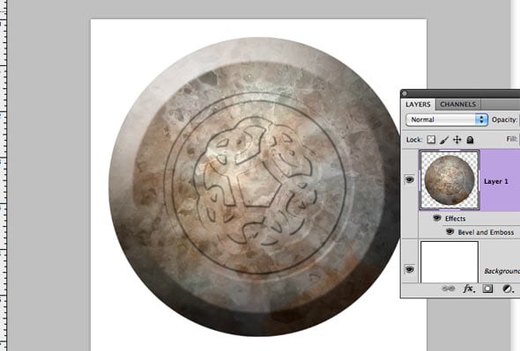
Task: Add a layer mask using mask icon
Action: 487,289
